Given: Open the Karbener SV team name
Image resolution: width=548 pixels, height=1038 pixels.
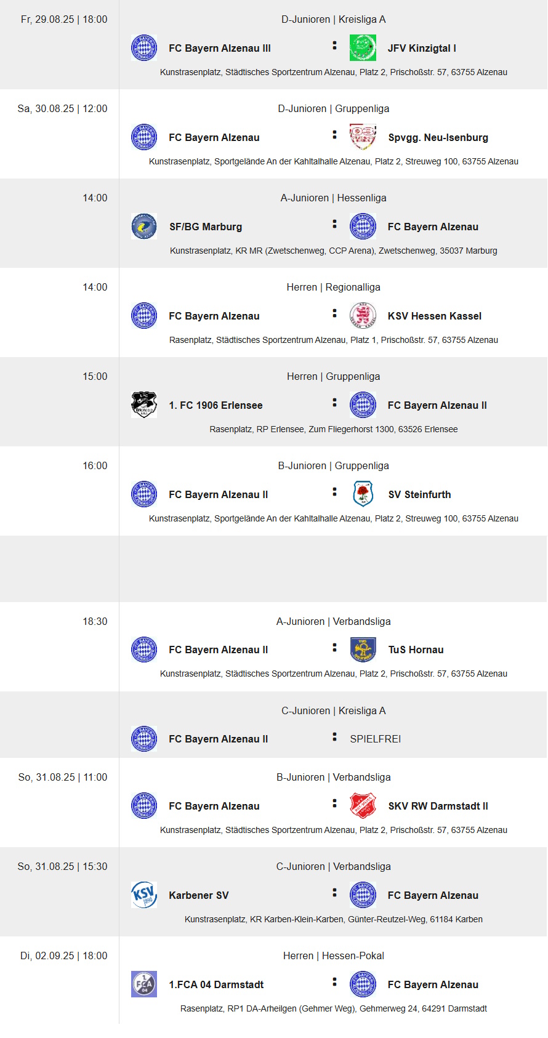Looking at the screenshot, I should click(198, 896).
